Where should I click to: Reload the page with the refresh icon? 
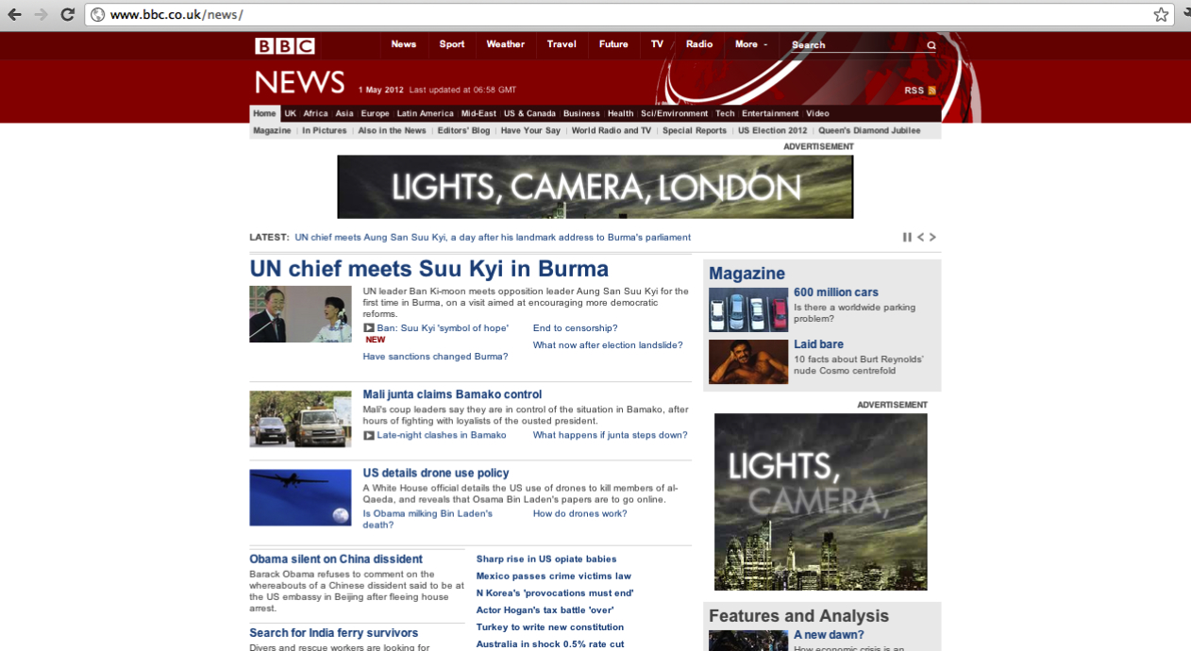[67, 14]
